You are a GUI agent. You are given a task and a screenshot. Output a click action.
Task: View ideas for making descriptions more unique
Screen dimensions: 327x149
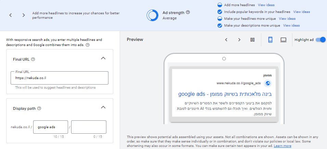coord(291,26)
